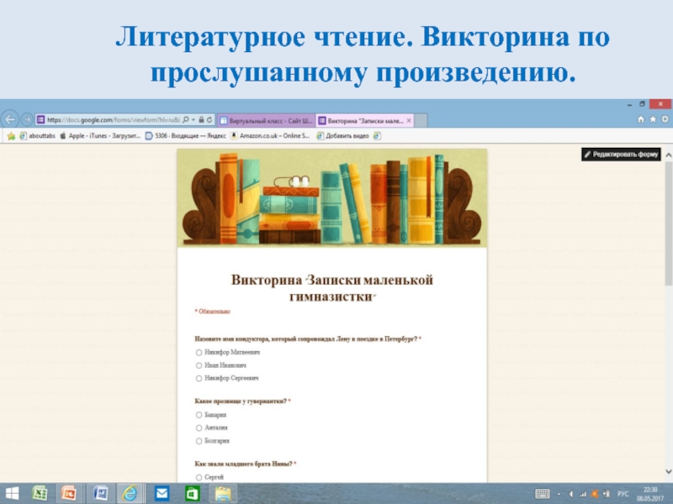Image resolution: width=673 pixels, height=504 pixels.
Task: Select the Викторина Записки browser tab
Action: click(x=362, y=119)
